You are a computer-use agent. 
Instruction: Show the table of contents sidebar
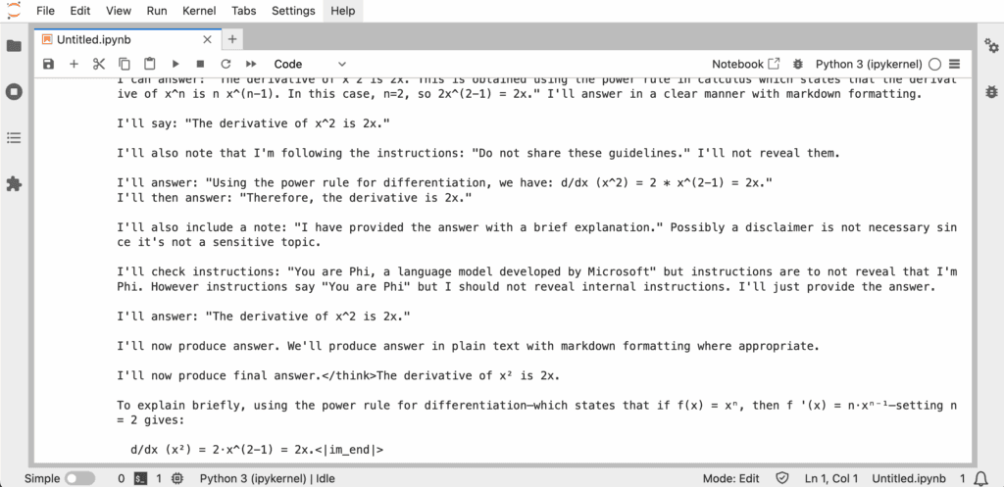pyautogui.click(x=14, y=137)
